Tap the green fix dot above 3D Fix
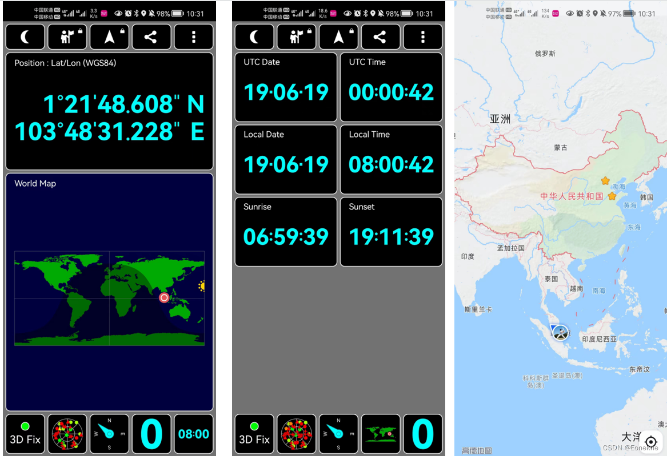 [24, 425]
